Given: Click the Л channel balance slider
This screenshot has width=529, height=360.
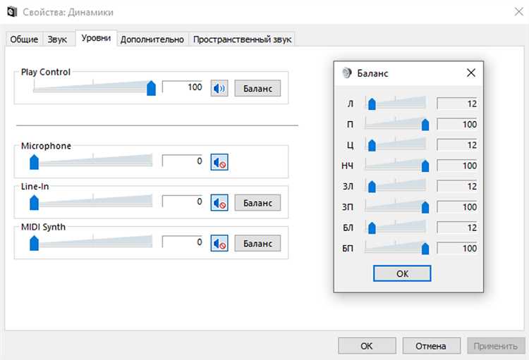Looking at the screenshot, I should pyautogui.click(x=372, y=104).
